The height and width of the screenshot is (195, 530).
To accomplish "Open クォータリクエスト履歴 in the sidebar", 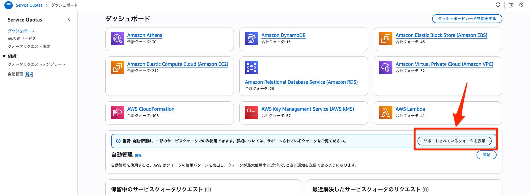I will pos(29,46).
